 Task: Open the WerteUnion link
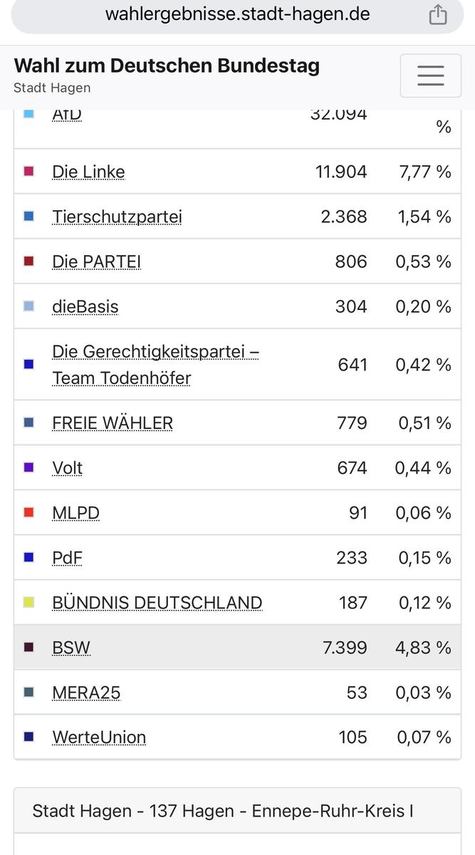pyautogui.click(x=99, y=737)
